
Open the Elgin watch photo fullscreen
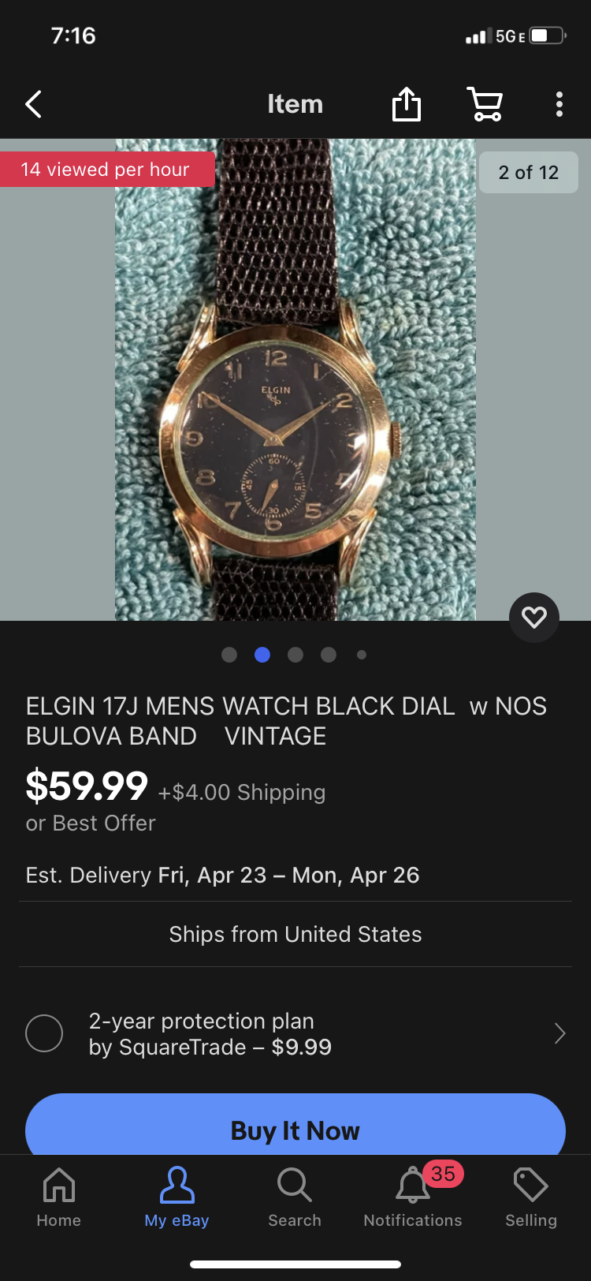tap(295, 380)
